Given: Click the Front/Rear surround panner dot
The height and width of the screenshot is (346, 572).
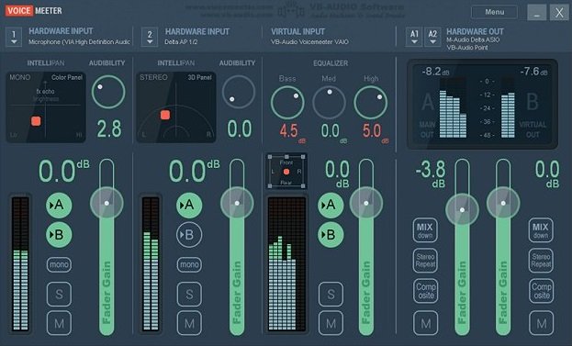Looking at the screenshot, I should [286, 172].
